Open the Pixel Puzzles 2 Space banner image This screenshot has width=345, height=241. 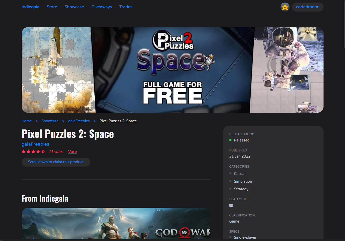(x=173, y=70)
